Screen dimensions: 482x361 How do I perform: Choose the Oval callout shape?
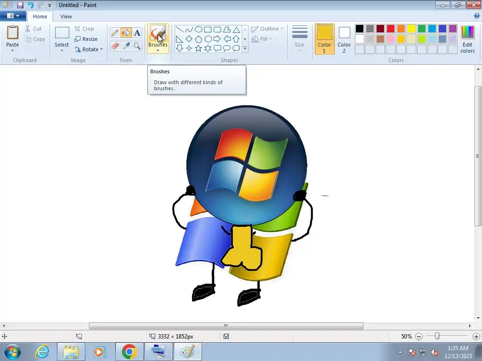click(x=227, y=48)
